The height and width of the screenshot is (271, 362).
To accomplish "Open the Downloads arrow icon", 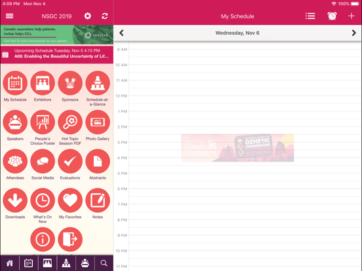I will (x=15, y=200).
